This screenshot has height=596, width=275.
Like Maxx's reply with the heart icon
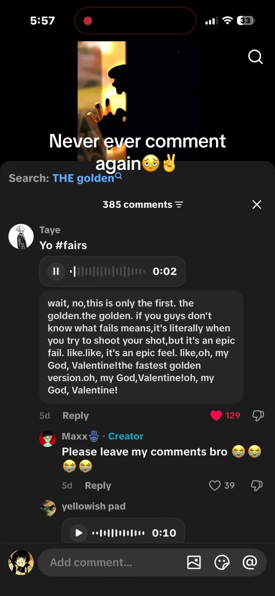click(x=214, y=485)
